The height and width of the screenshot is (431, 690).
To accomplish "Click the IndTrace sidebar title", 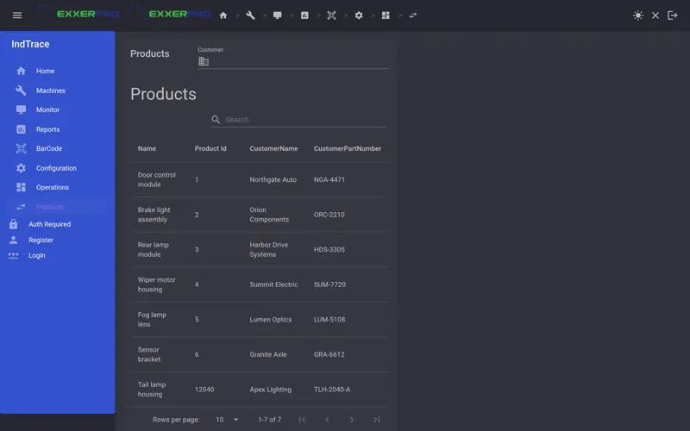I will (30, 44).
